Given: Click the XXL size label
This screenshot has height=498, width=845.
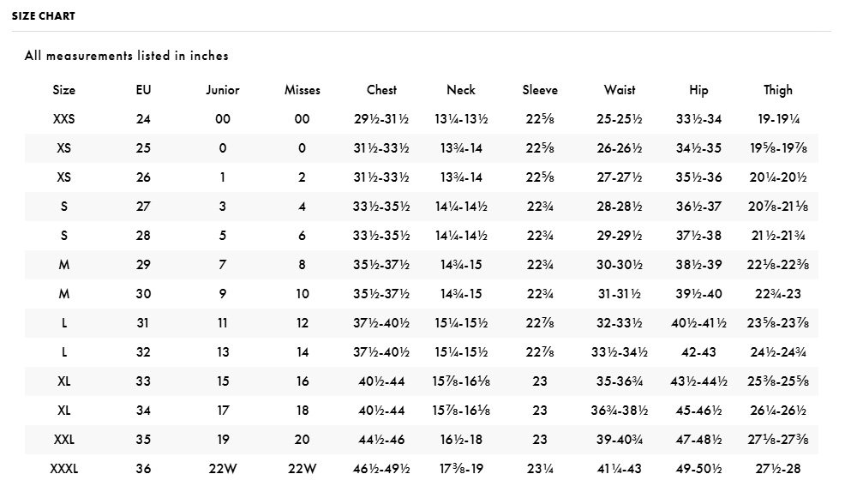Looking at the screenshot, I should click(63, 440).
